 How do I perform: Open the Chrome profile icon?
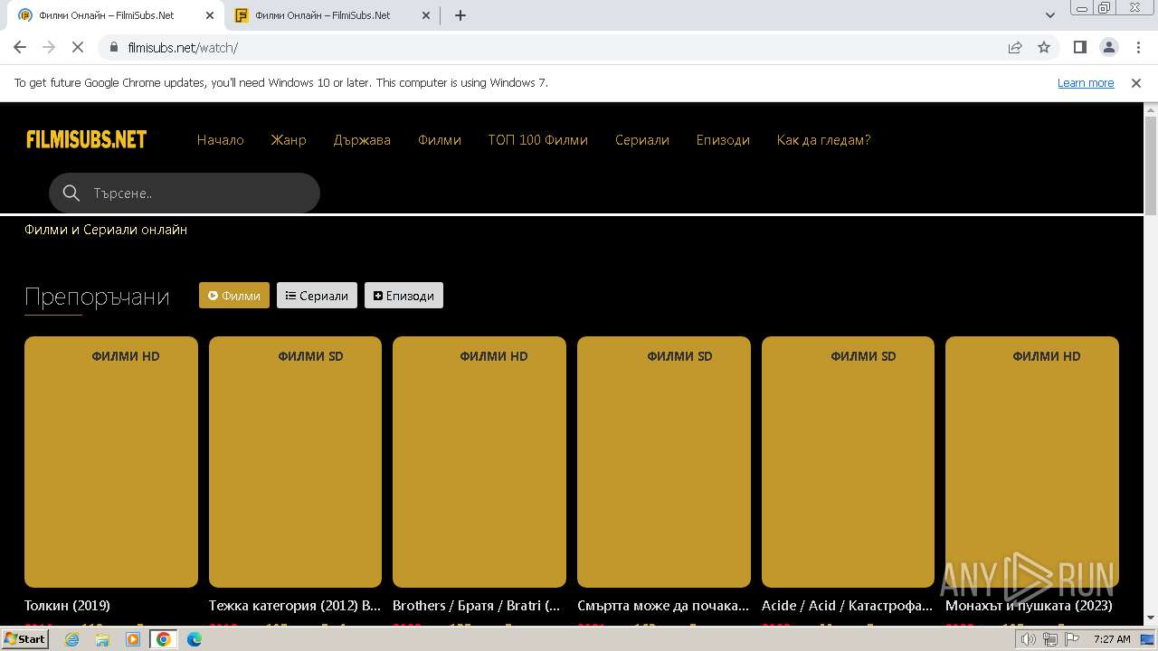[1108, 47]
